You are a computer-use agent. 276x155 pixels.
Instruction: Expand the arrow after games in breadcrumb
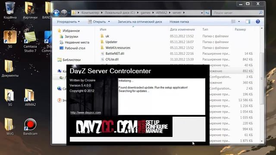[153, 12]
